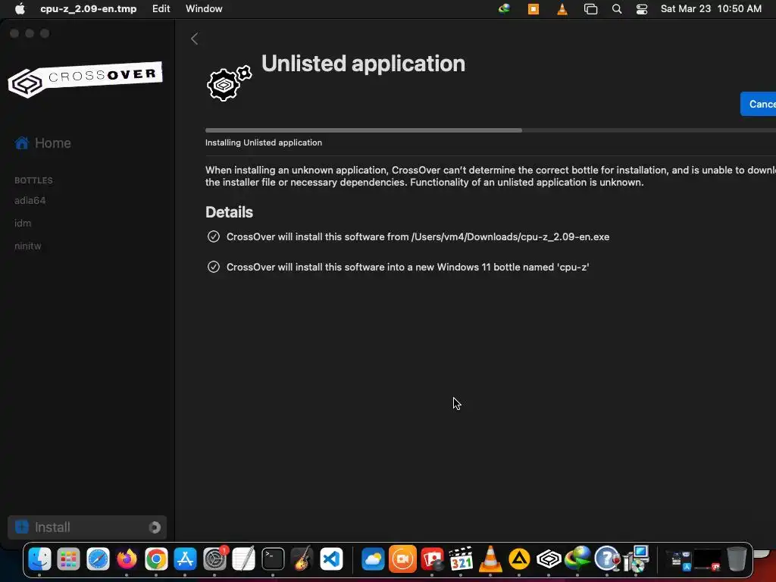This screenshot has width=776, height=582.
Task: Click the spinner icon beside Install
Action: 155,527
